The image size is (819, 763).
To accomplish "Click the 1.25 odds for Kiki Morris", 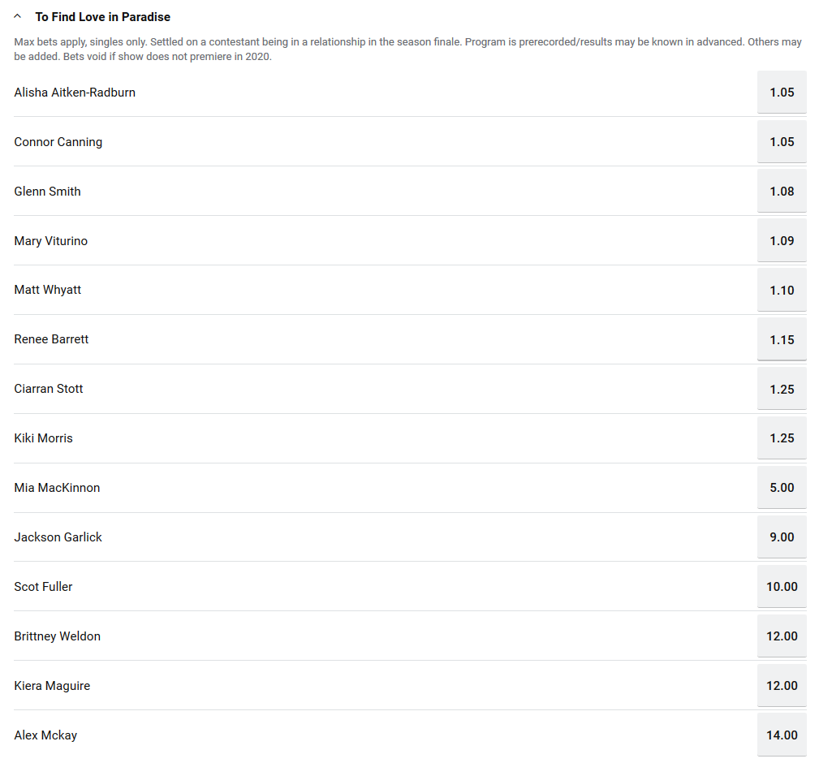I will (x=781, y=438).
